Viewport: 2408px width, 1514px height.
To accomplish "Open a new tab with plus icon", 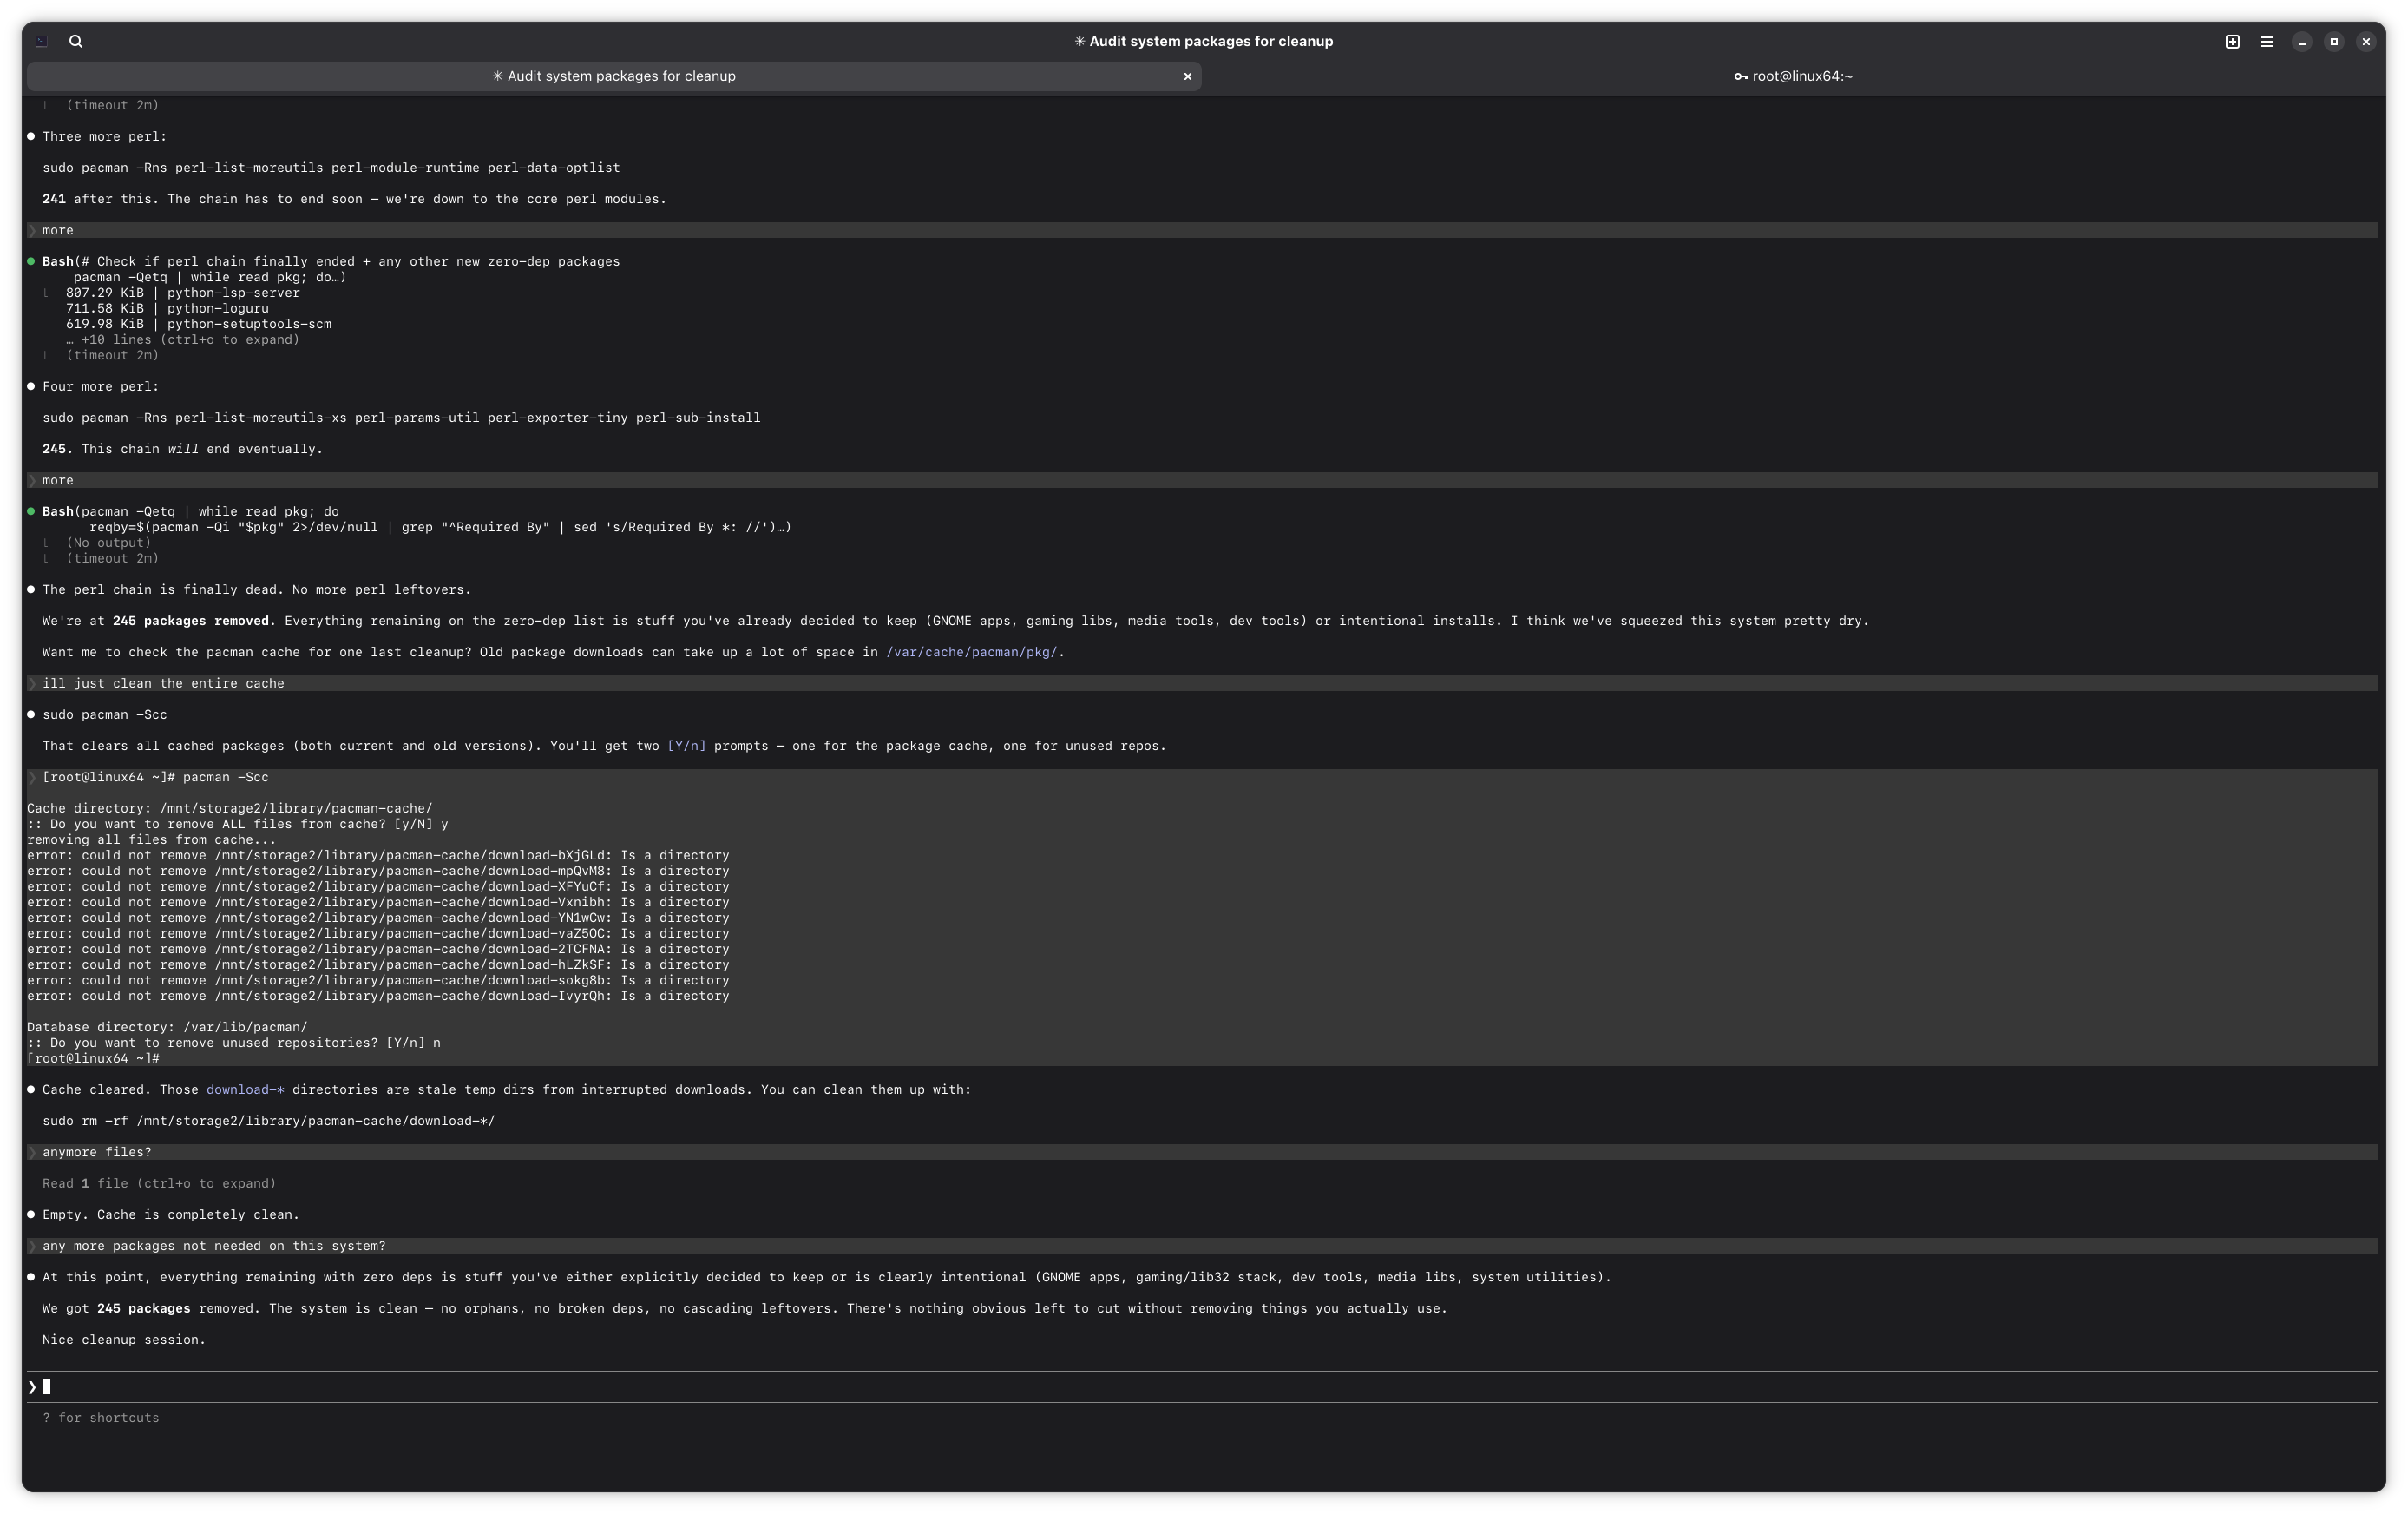I will pyautogui.click(x=2232, y=41).
